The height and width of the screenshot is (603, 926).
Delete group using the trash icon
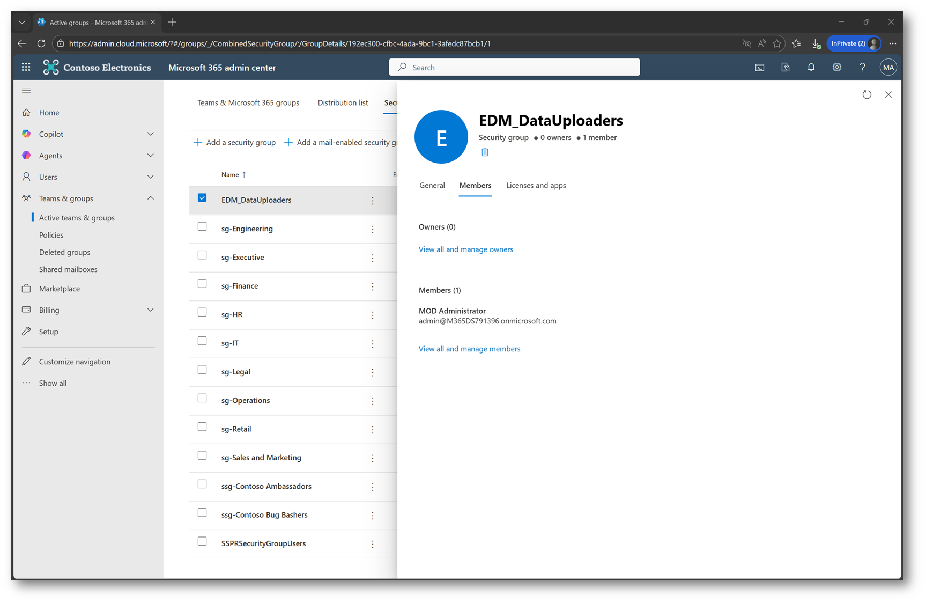pyautogui.click(x=485, y=152)
